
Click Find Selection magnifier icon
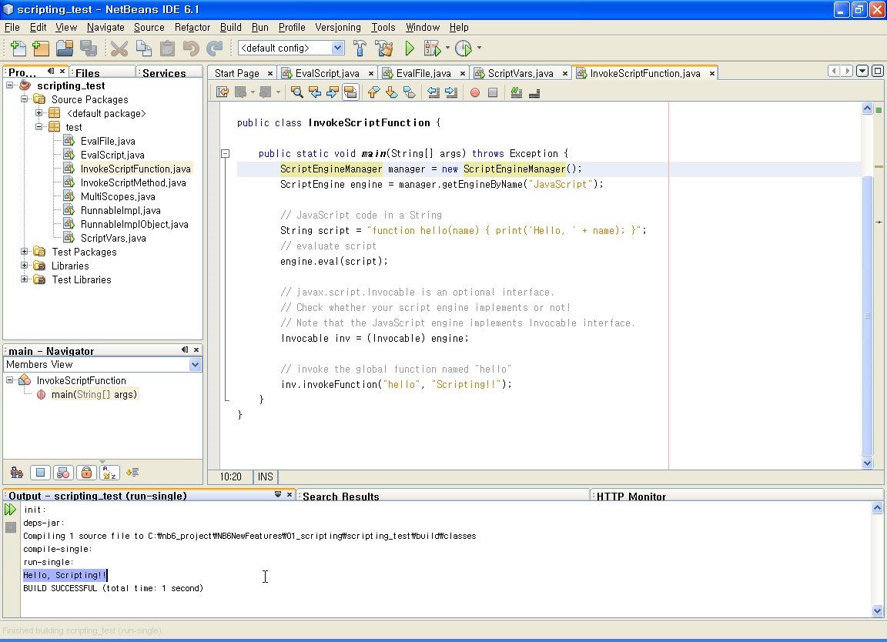[x=297, y=92]
